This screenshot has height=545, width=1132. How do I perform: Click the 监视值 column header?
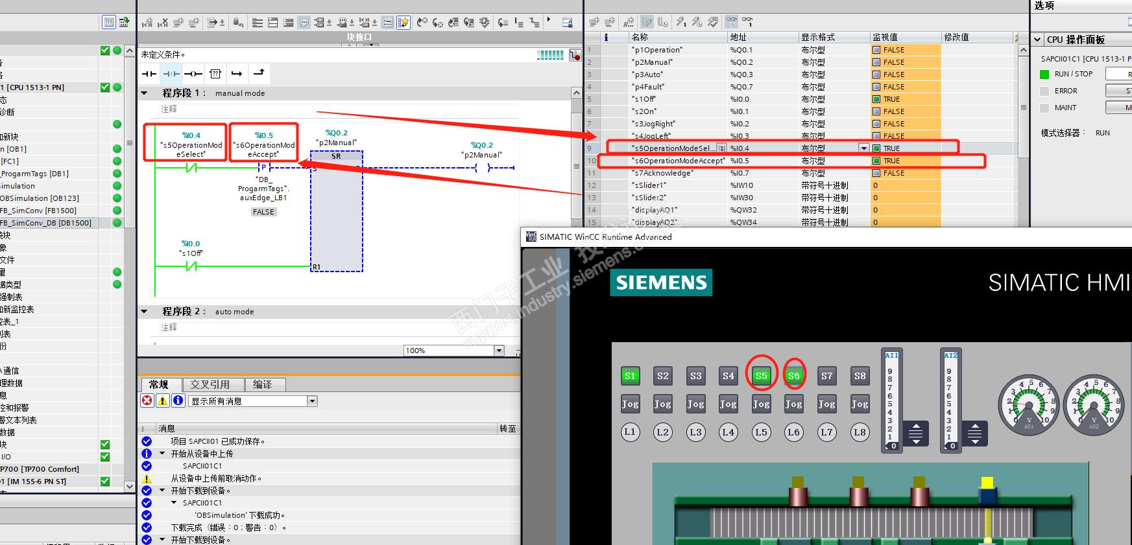coord(904,38)
